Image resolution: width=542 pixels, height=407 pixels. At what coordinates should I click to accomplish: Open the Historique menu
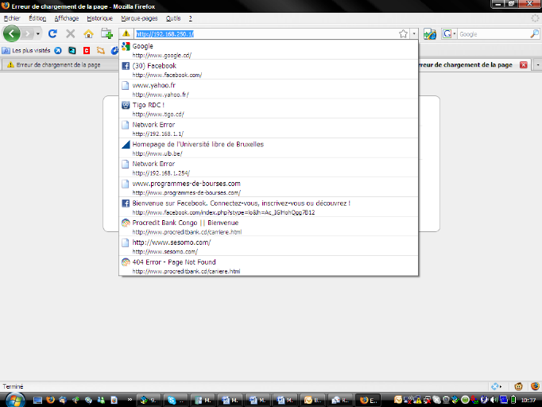coord(99,17)
